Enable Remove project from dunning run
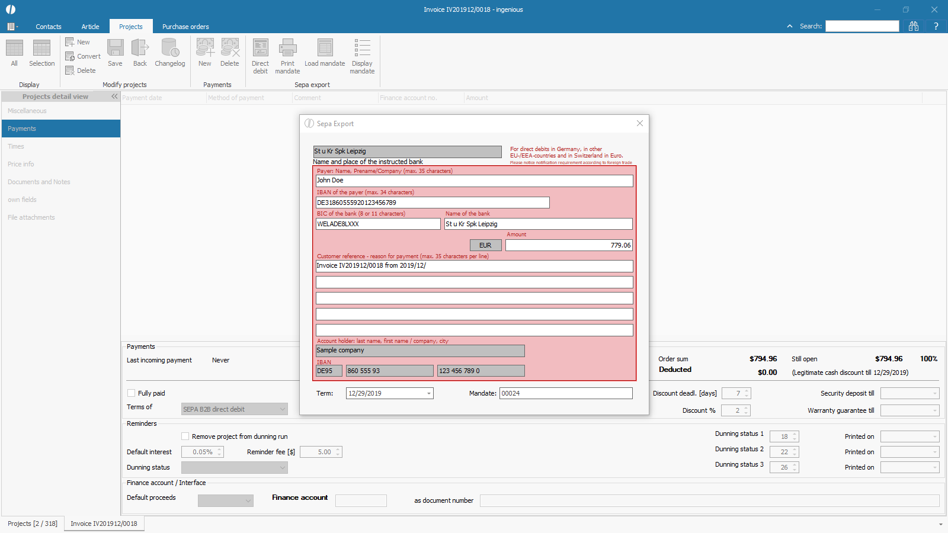The width and height of the screenshot is (948, 533). point(185,436)
